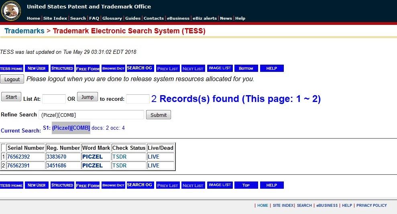Click the top New User button

(x=37, y=68)
